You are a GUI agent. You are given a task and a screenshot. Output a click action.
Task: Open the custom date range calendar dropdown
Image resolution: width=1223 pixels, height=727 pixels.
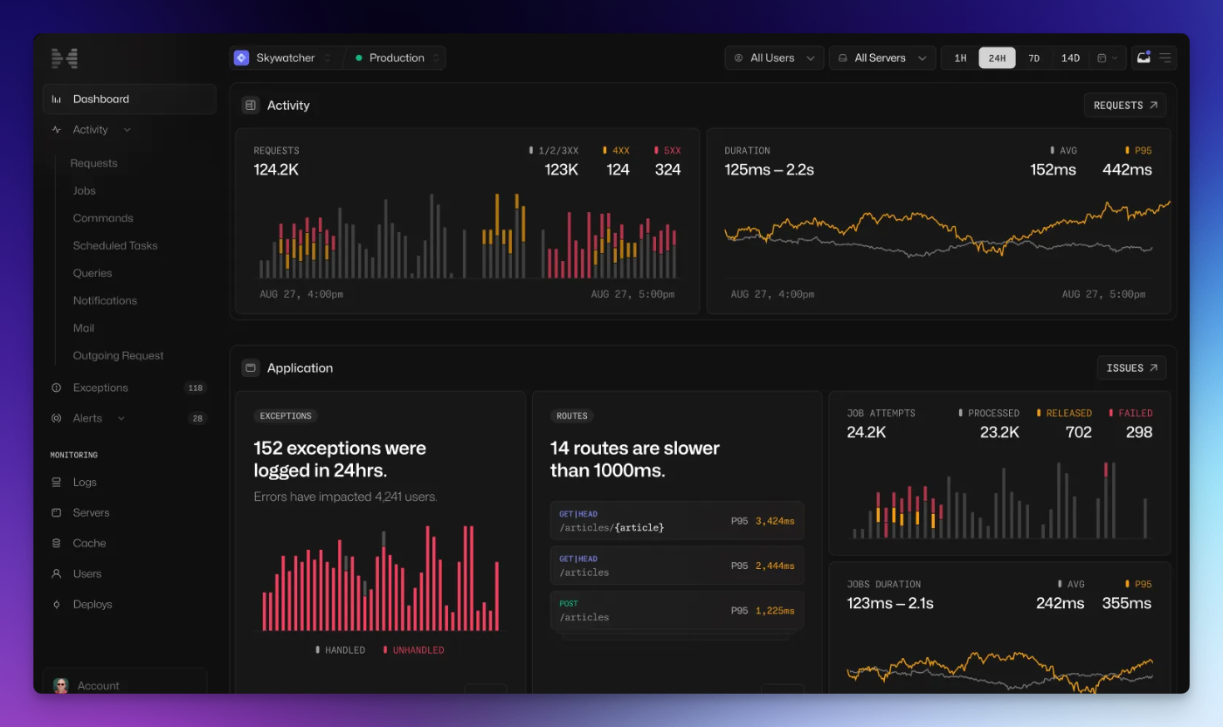(x=1107, y=58)
